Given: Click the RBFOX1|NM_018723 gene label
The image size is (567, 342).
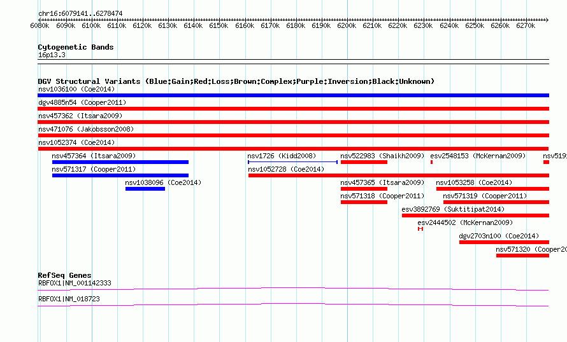Looking at the screenshot, I should tap(69, 299).
